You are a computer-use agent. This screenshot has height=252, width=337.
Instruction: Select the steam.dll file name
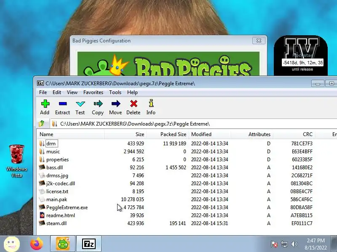(56, 223)
